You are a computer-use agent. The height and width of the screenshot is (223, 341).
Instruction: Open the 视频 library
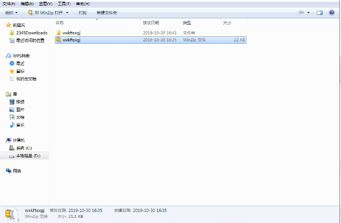coord(20,102)
